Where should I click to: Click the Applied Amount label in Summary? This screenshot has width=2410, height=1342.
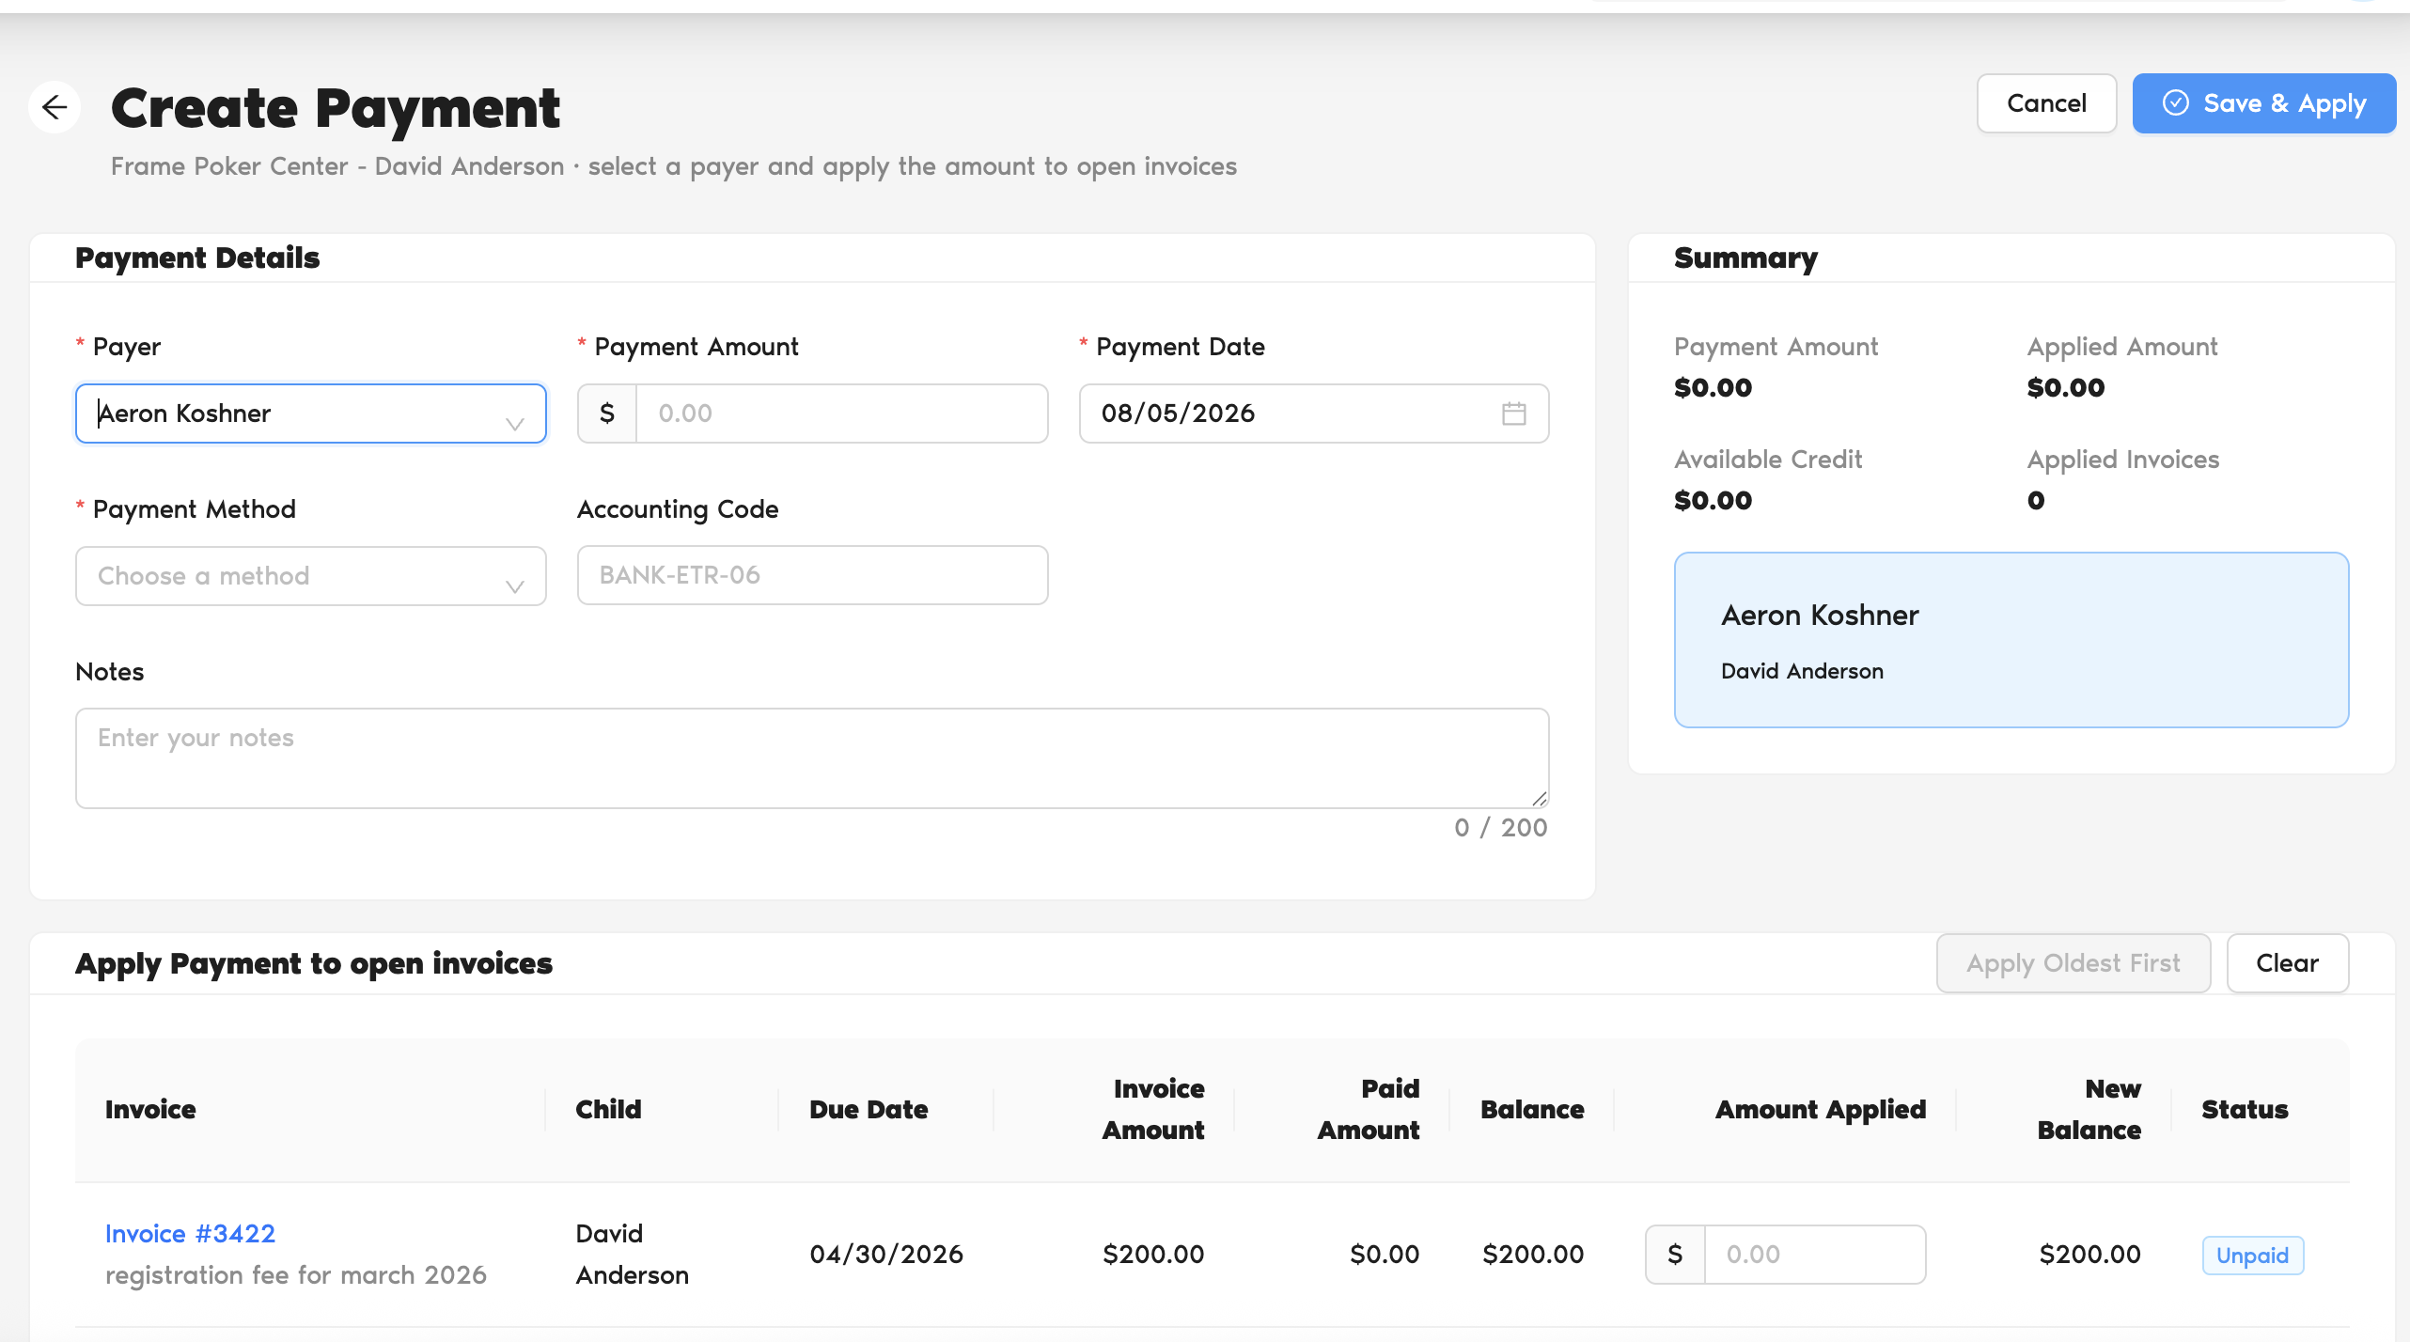2122,347
